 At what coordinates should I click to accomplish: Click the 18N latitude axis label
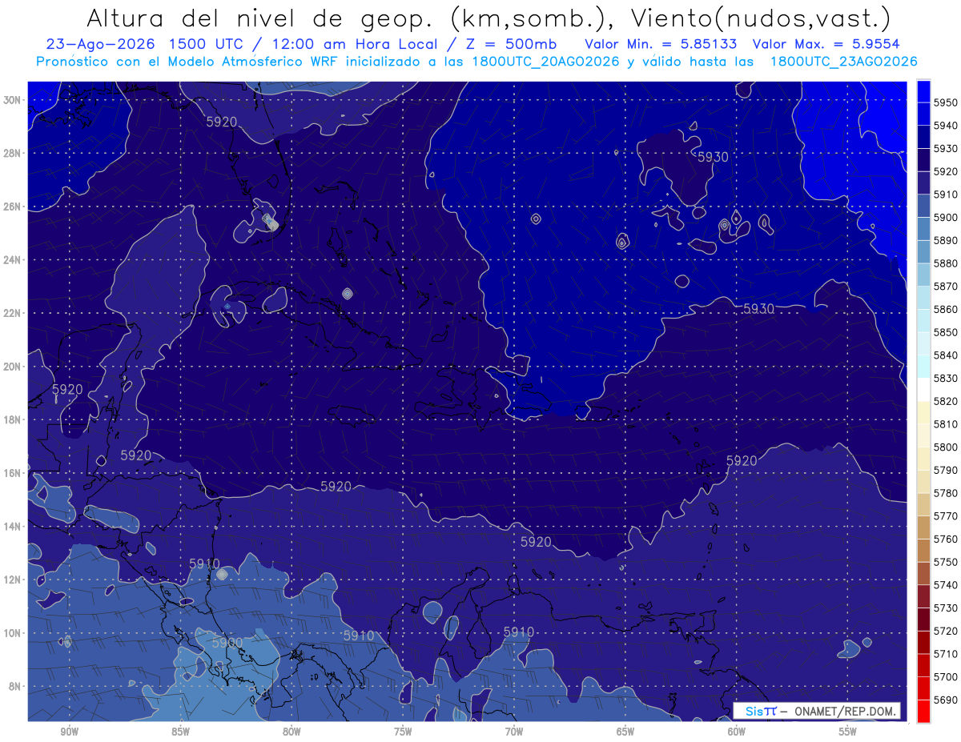pyautogui.click(x=11, y=419)
